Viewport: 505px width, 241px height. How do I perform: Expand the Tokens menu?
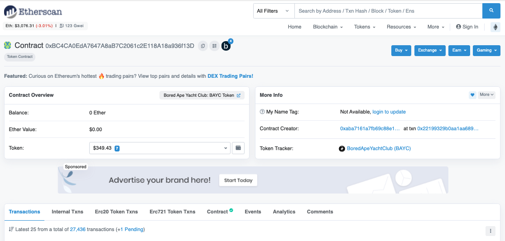click(x=365, y=27)
